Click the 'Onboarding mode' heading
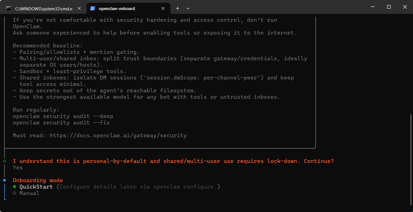413x212 pixels. point(38,180)
